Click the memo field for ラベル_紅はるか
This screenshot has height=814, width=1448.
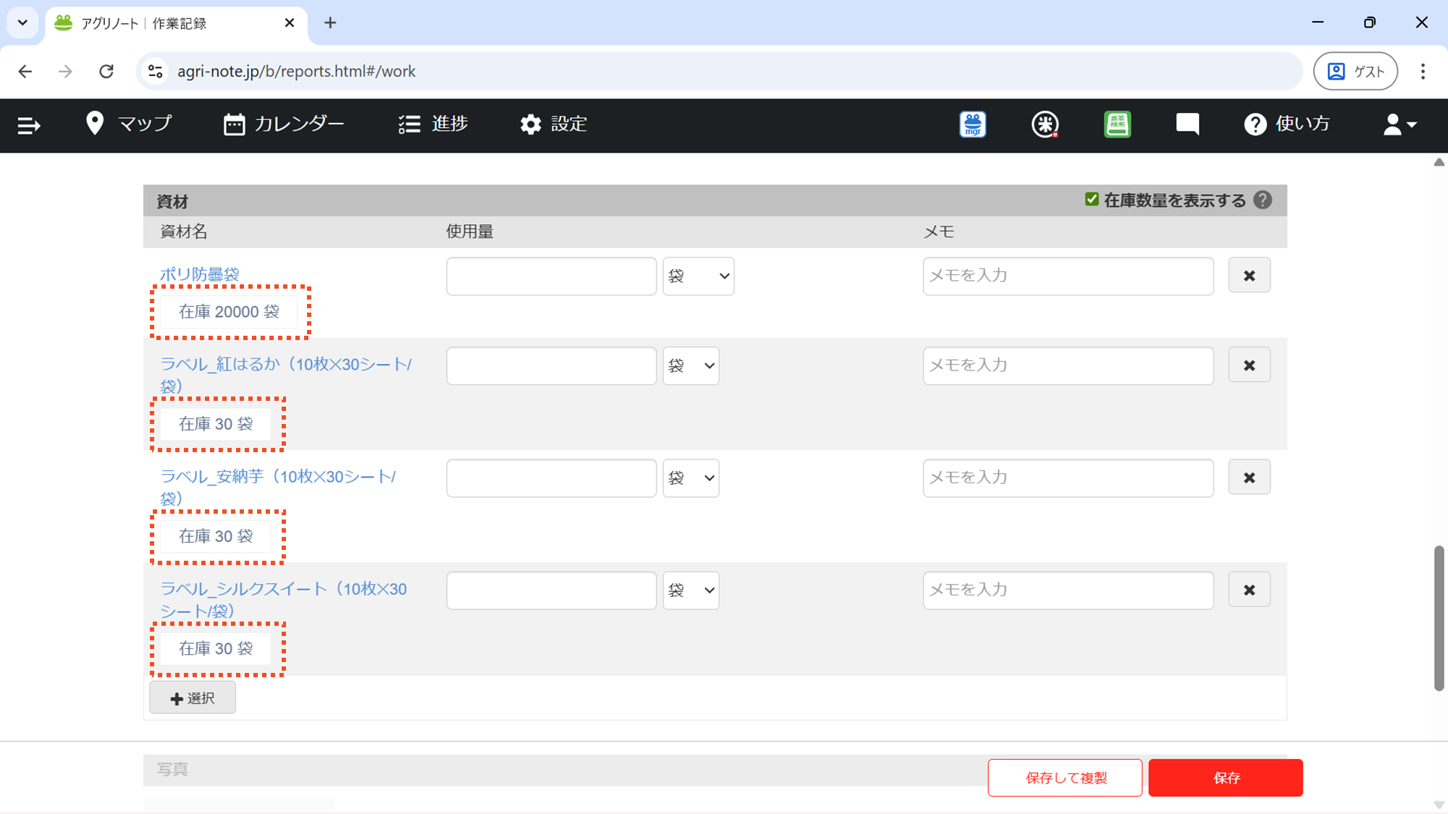1068,365
